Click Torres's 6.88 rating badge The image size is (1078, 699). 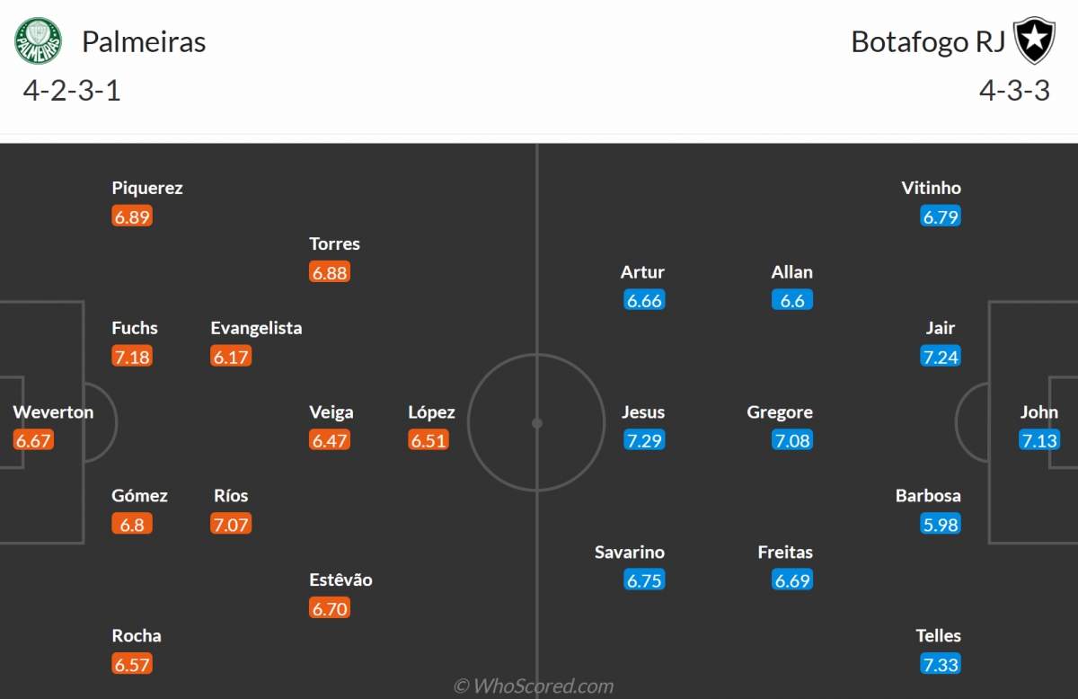click(330, 272)
